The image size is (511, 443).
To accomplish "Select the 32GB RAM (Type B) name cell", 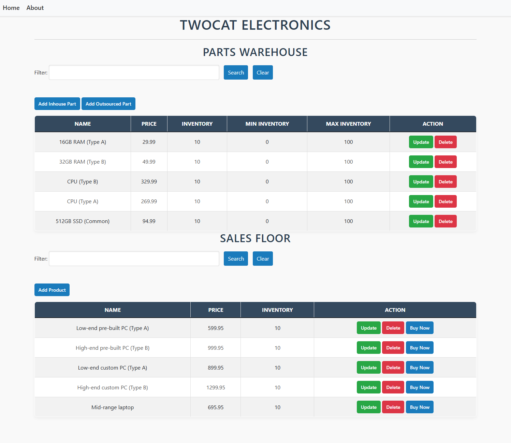I will (83, 162).
